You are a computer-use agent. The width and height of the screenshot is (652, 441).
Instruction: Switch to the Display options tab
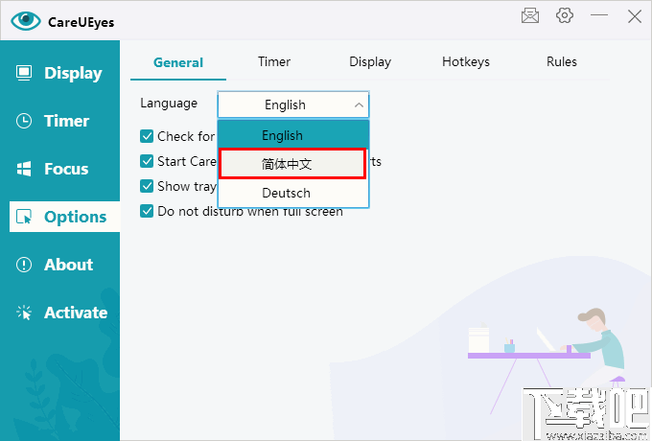pos(370,62)
